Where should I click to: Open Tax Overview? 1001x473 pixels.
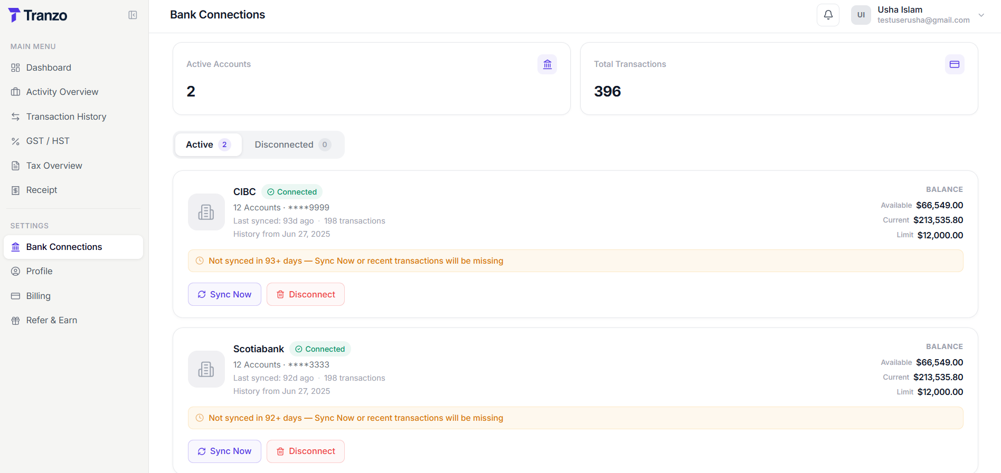coord(73,166)
